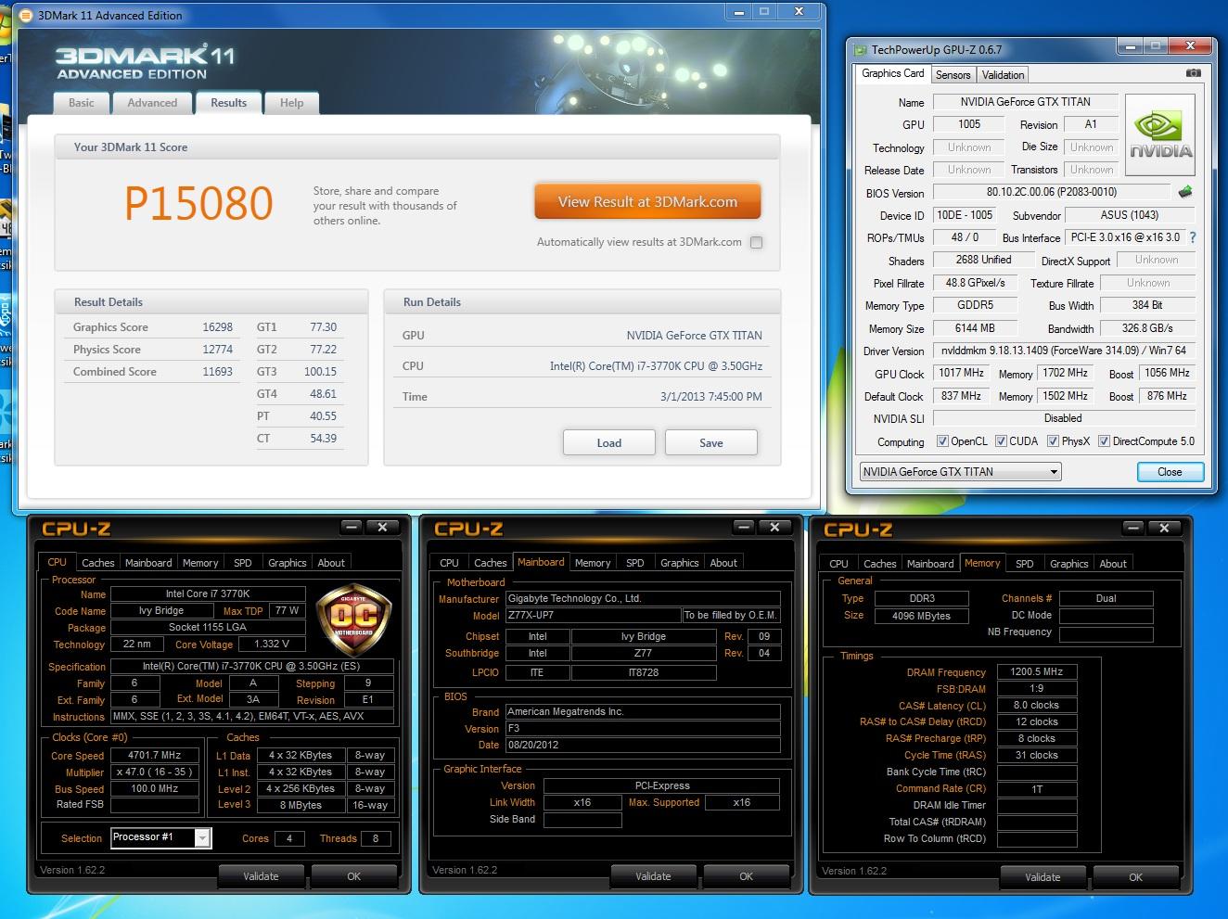Click the Driver Version field in GPU-Z
This screenshot has height=919, width=1228.
point(1064,351)
